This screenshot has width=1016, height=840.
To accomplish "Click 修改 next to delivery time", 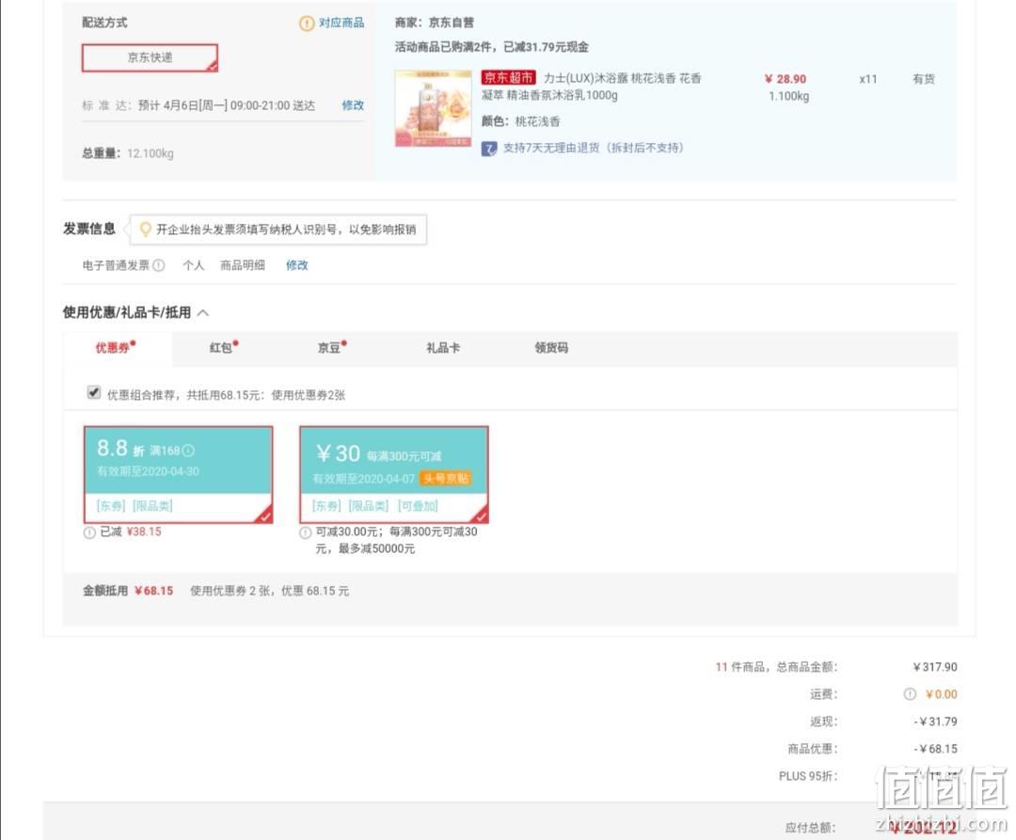I will tap(353, 105).
